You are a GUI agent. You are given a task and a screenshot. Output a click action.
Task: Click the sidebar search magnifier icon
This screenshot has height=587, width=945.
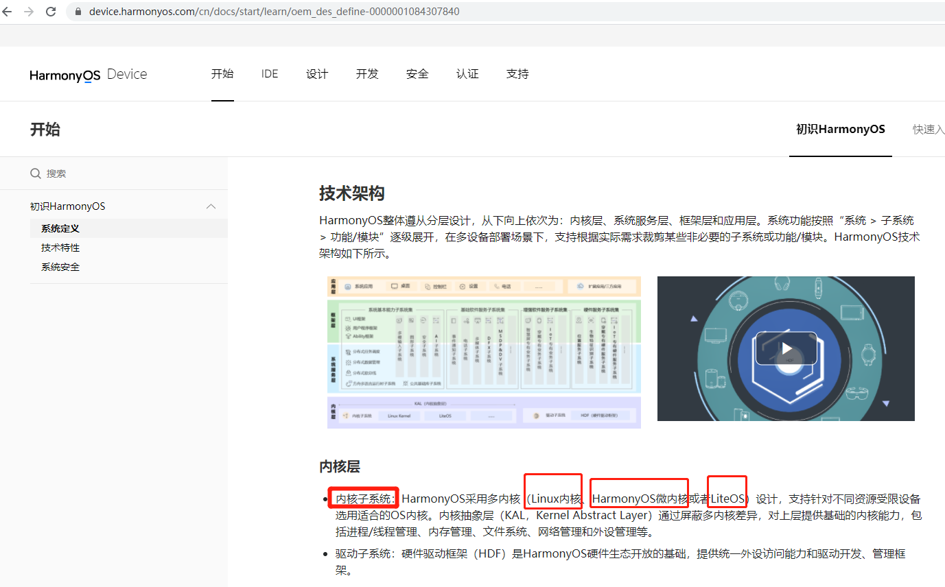[x=36, y=173]
